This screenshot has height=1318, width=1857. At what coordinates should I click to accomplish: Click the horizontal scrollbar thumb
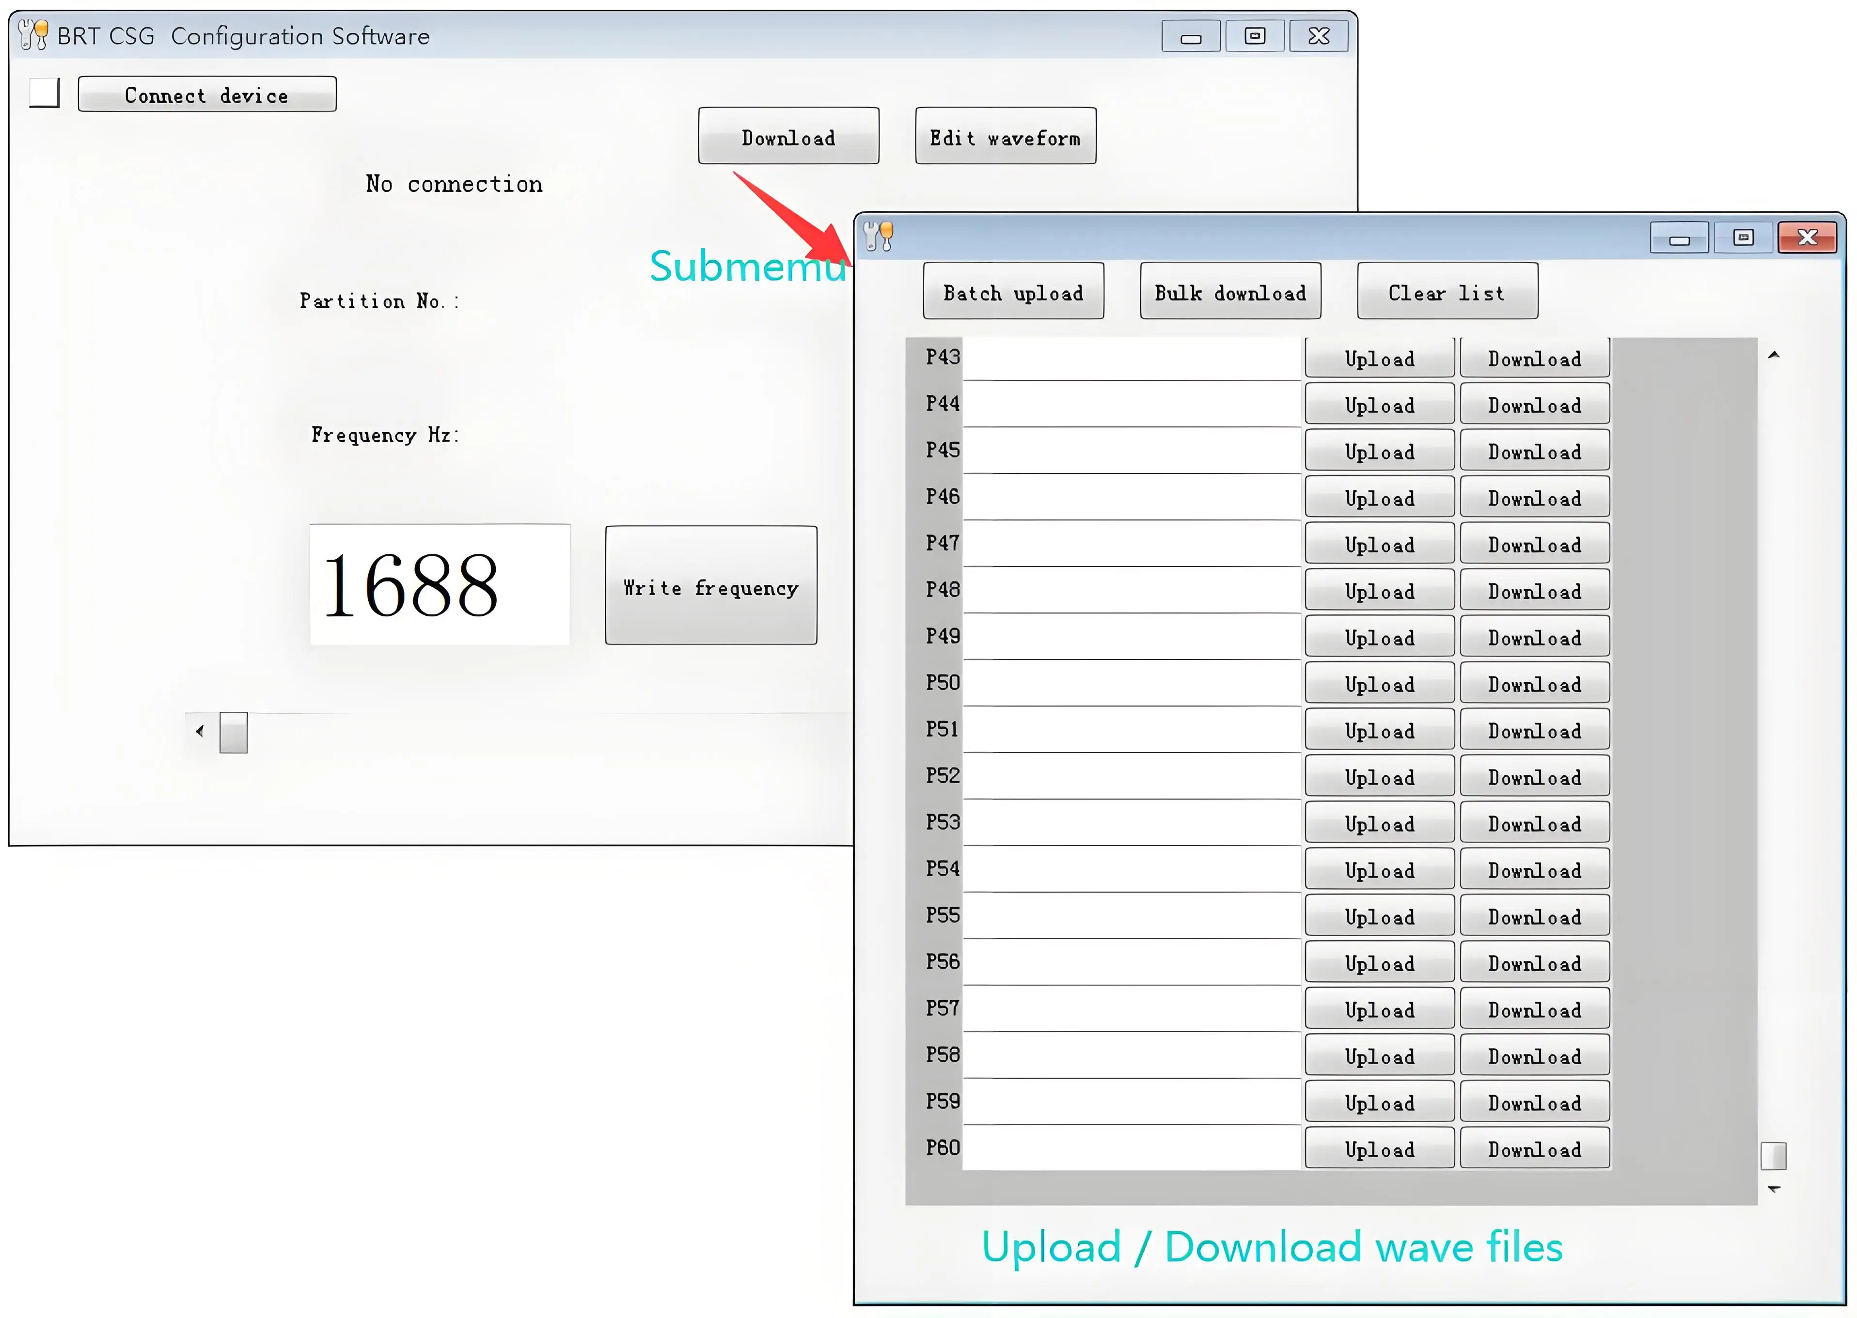tap(233, 733)
